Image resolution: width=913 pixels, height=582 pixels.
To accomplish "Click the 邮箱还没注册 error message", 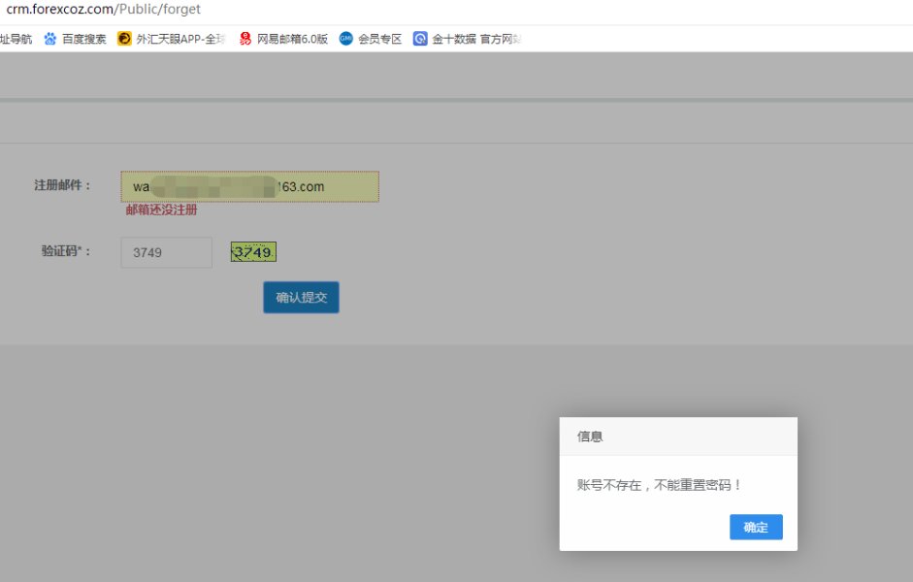I will pyautogui.click(x=161, y=210).
